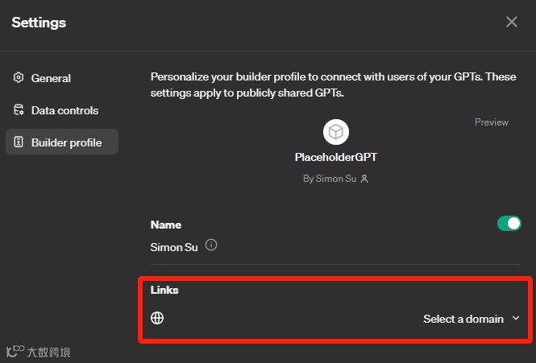Click the person icon beside Simon Su byline
Screen dimensions: 536x363
point(364,179)
